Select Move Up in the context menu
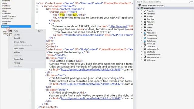194x109 pixels. [x=27, y=63]
